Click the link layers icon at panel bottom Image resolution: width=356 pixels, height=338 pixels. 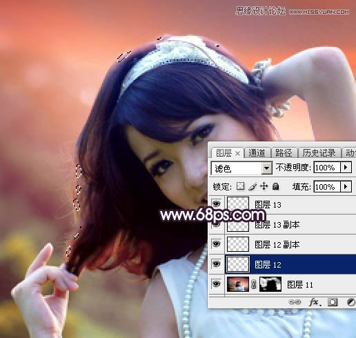coord(295,302)
